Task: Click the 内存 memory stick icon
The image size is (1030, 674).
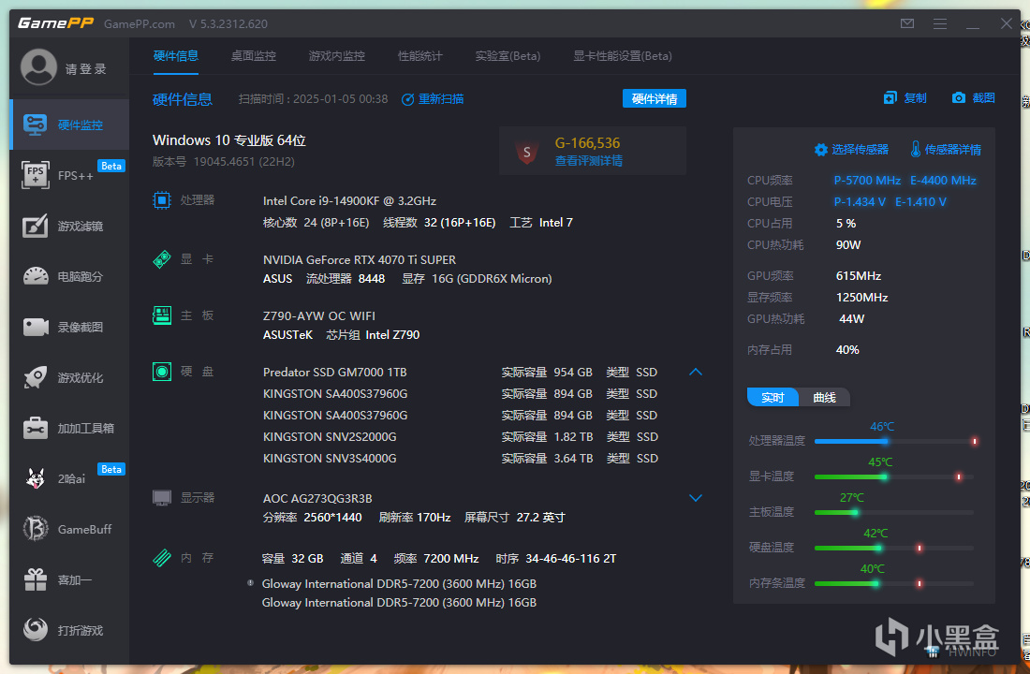Action: pos(162,558)
